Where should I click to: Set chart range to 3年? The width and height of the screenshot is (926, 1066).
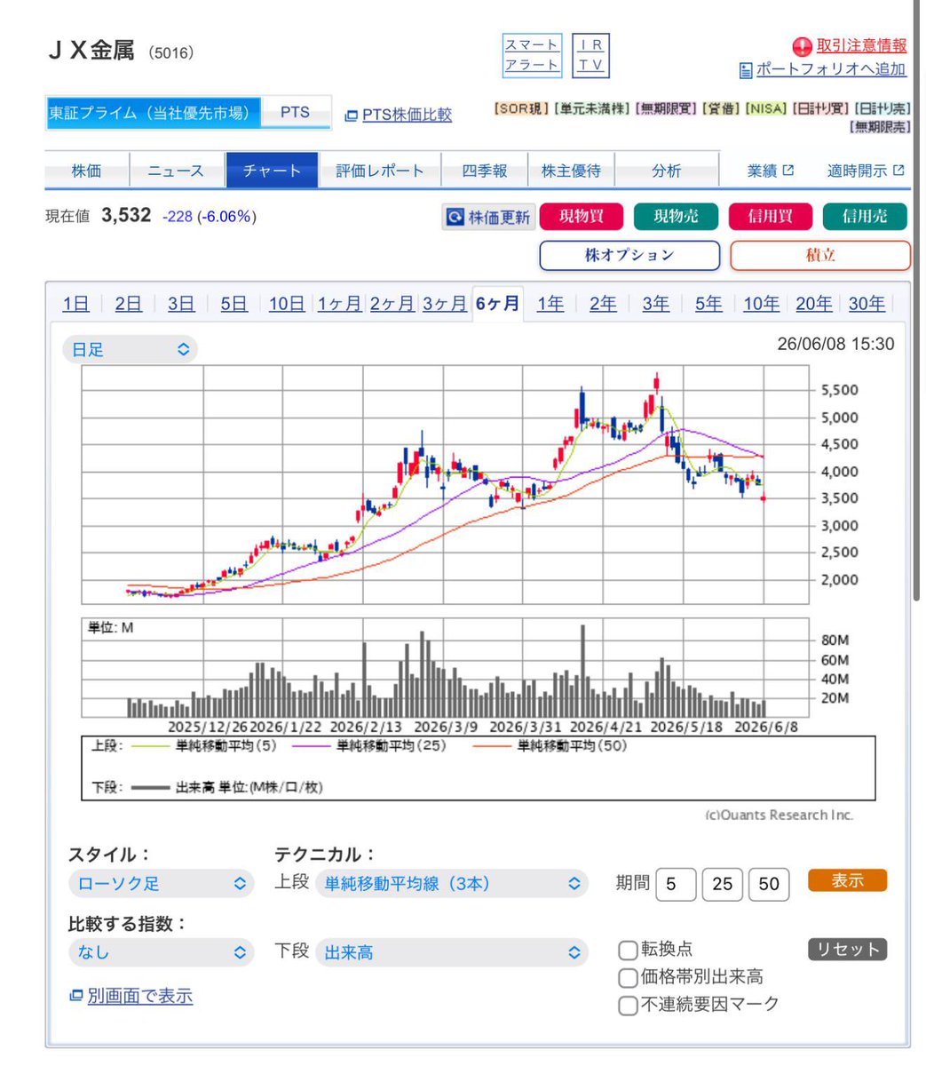pos(656,304)
